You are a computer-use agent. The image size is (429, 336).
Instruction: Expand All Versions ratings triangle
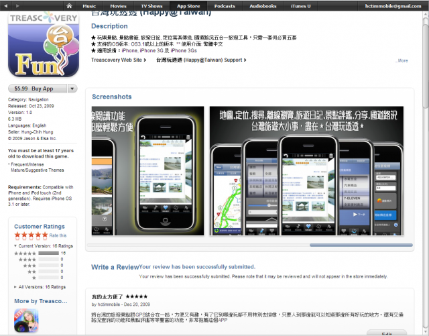[x=15, y=287]
